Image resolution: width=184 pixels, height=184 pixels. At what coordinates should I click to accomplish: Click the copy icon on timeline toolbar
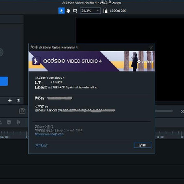click(9, 122)
